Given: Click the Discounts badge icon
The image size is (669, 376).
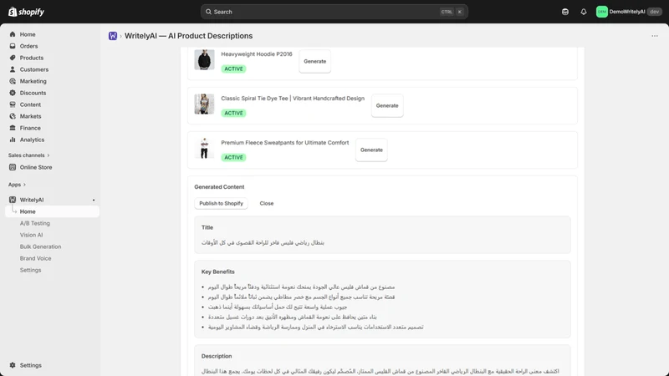Looking at the screenshot, I should pyautogui.click(x=13, y=93).
